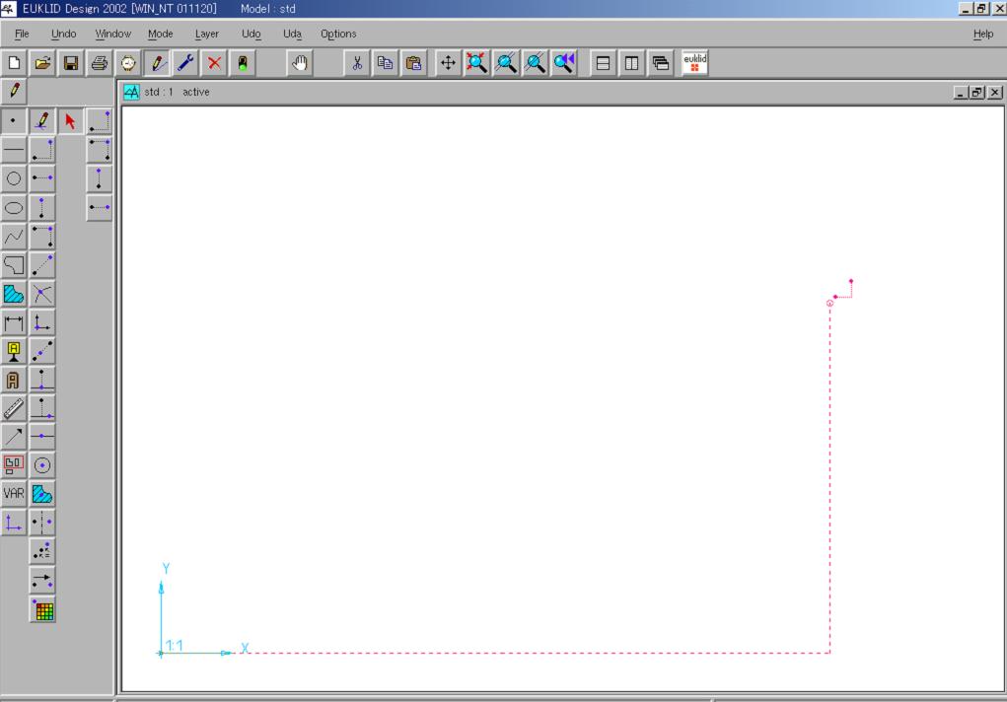Image resolution: width=1007 pixels, height=702 pixels.
Task: Select the mirror point across dashed axis tool
Action: (x=42, y=523)
